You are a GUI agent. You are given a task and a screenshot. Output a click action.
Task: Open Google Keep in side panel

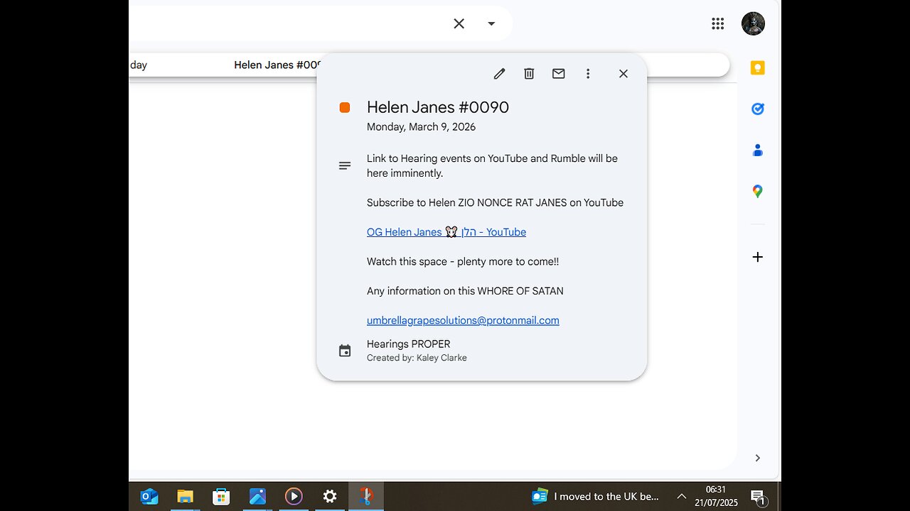(758, 68)
